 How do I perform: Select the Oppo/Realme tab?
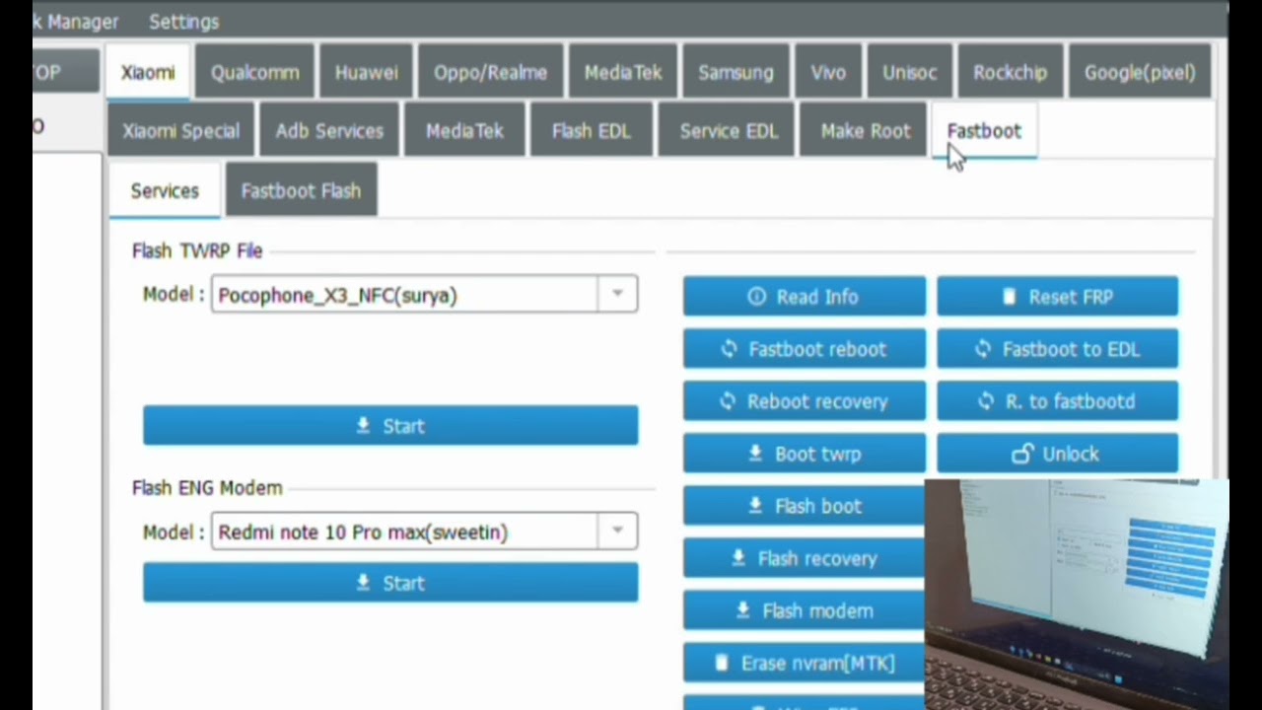tap(490, 73)
